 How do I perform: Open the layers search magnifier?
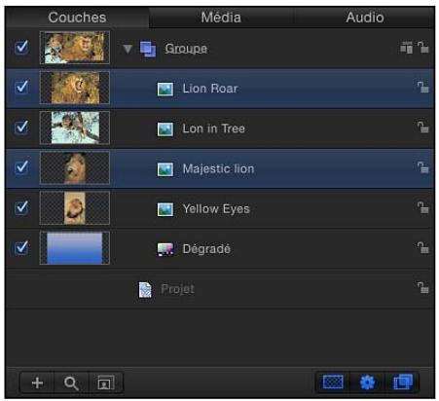71,383
